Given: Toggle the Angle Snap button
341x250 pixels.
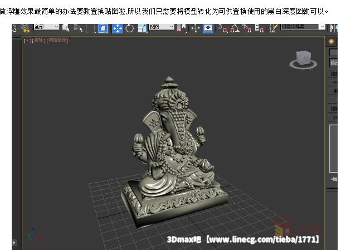Looking at the screenshot, I should pos(235,28).
